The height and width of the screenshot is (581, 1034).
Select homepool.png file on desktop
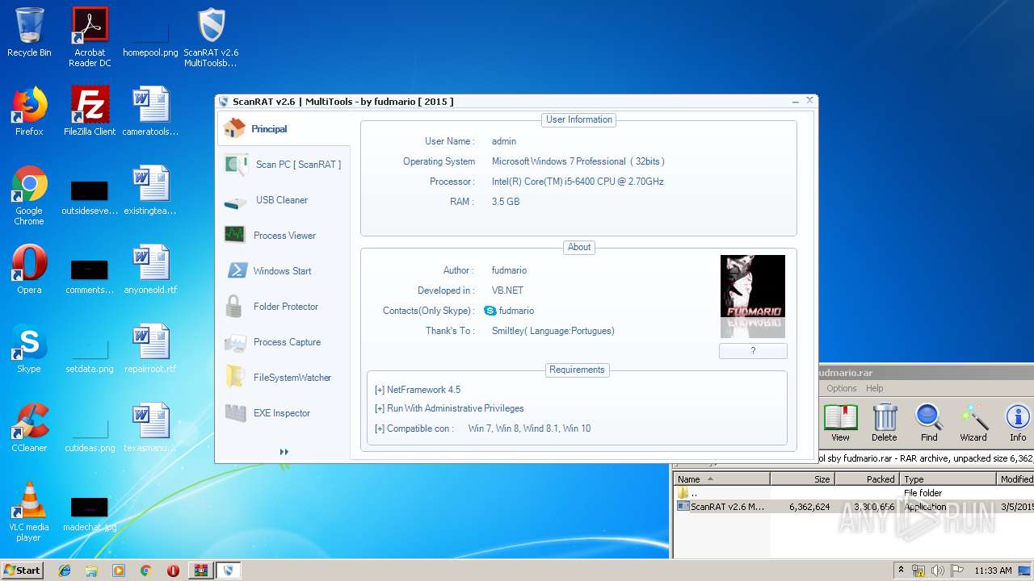(150, 37)
